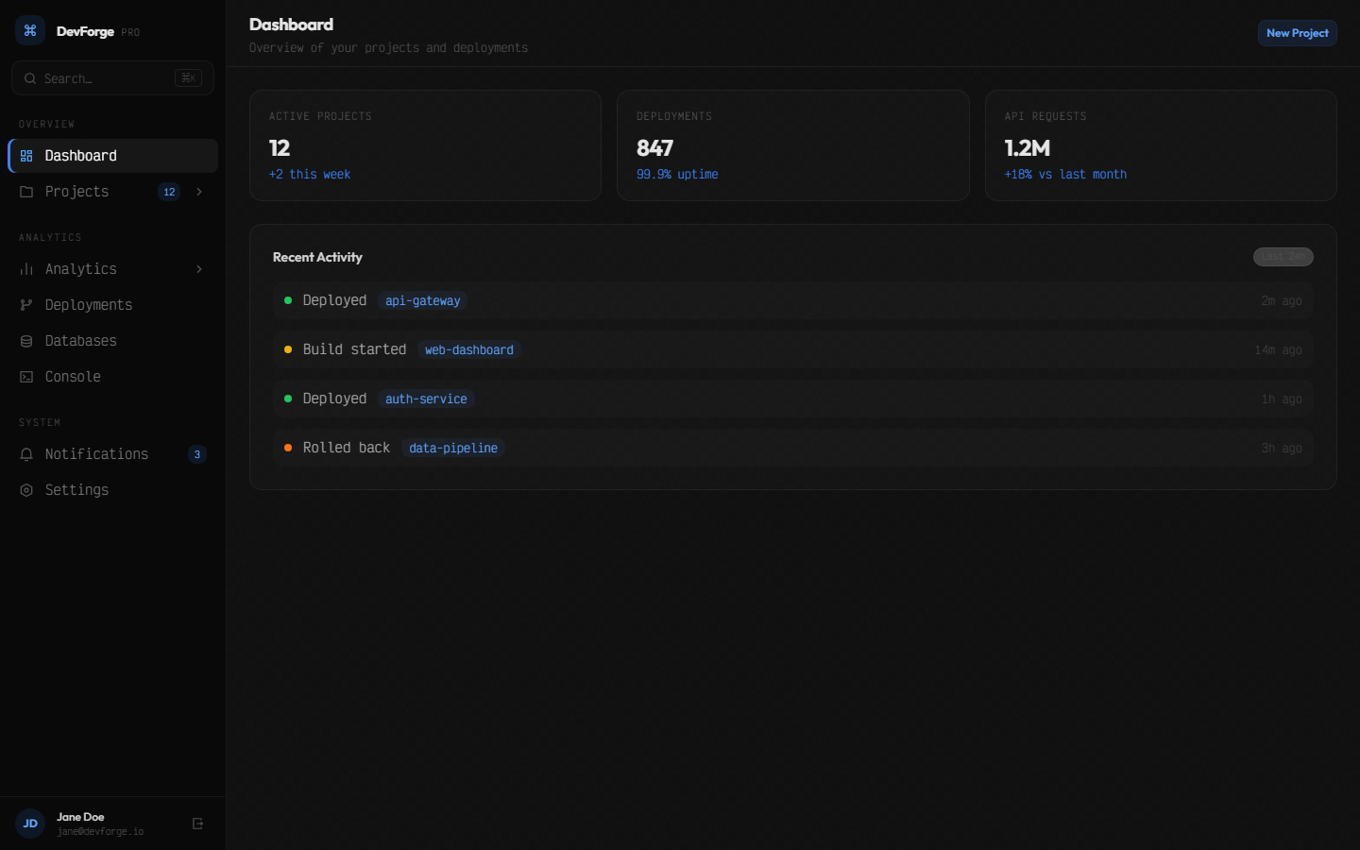This screenshot has height=850, width=1360.
Task: Click the auth-service tag
Action: pyautogui.click(x=426, y=399)
